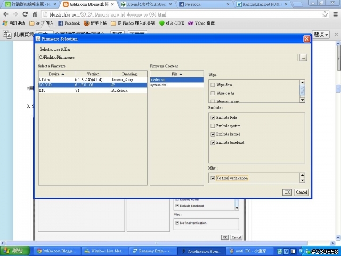This screenshot has height=256, width=341.
Task: Open the browser home page icon
Action: [35, 14]
